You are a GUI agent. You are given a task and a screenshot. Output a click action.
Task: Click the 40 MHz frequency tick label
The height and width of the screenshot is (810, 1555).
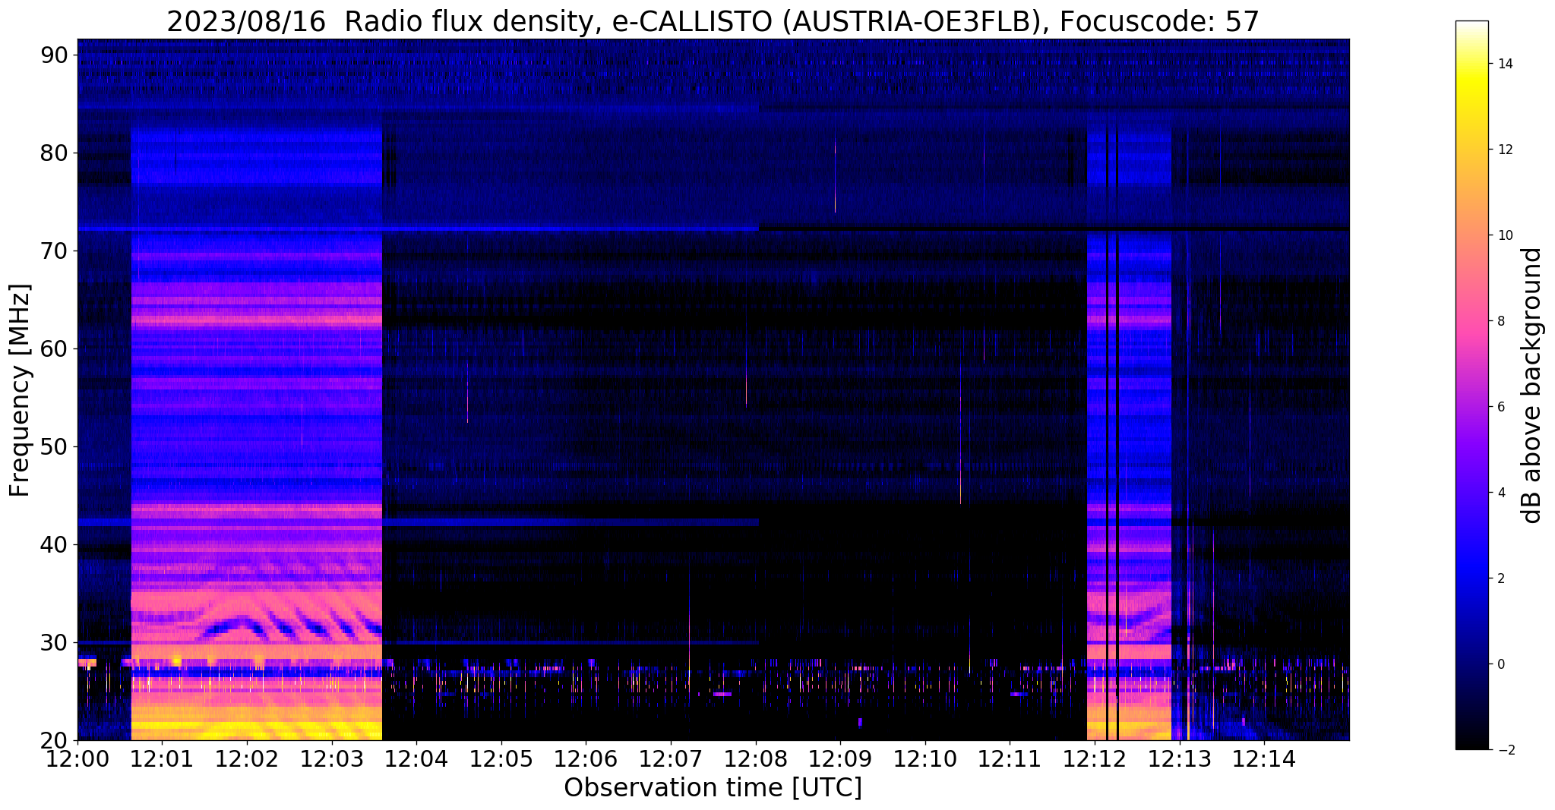coord(55,545)
